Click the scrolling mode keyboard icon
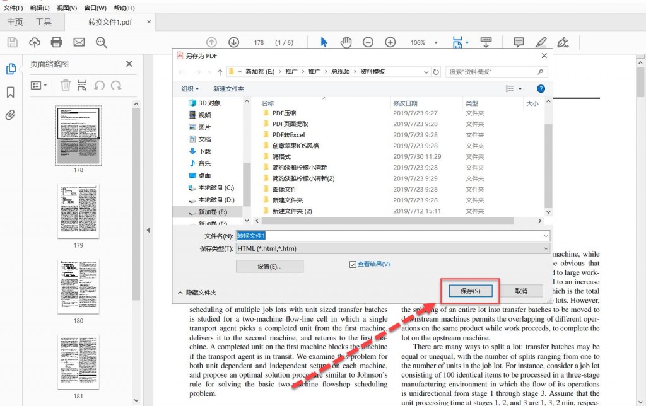The image size is (646, 406). (x=486, y=42)
